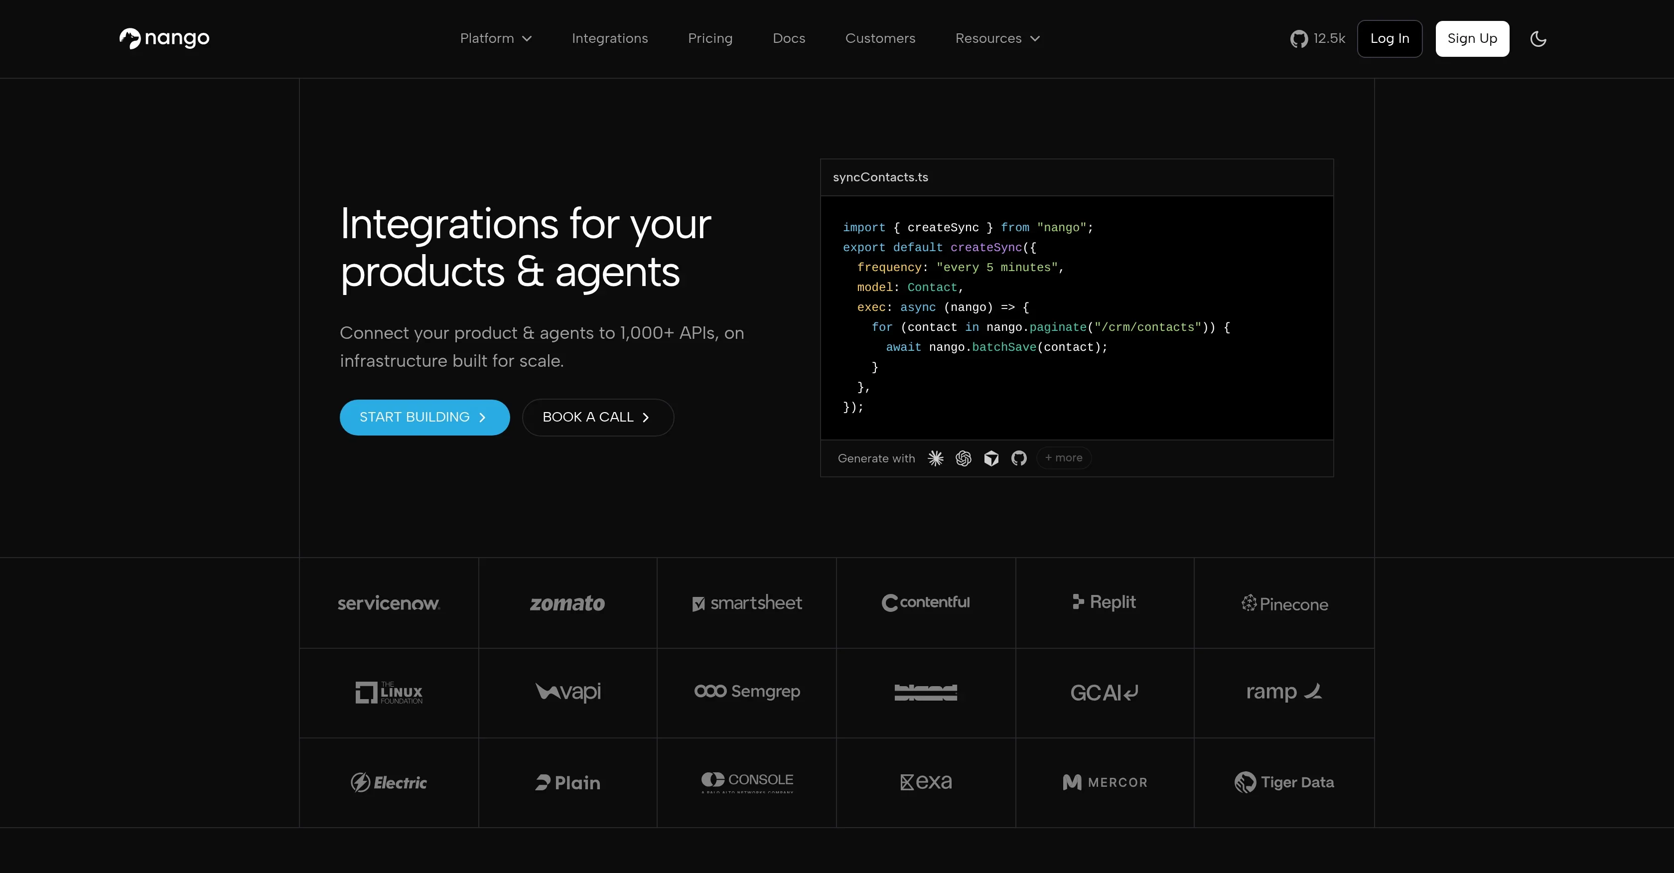Click the GC AI logo
Screen dimensions: 1674x873
1104,693
